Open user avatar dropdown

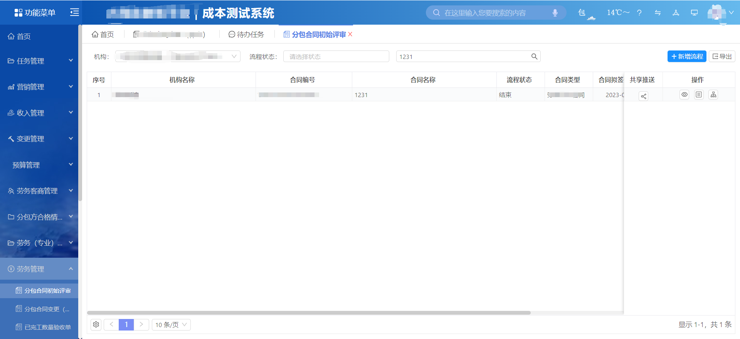tap(721, 13)
